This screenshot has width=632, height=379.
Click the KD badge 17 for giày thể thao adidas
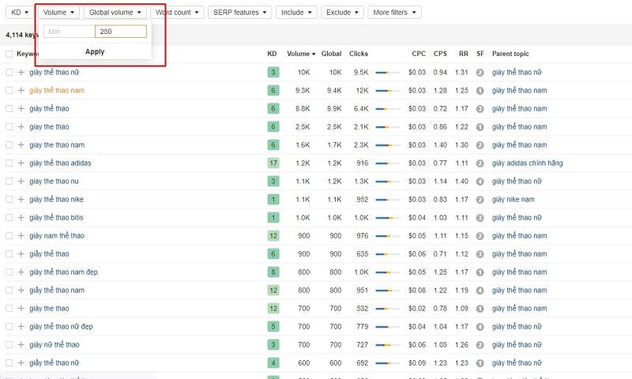click(273, 163)
